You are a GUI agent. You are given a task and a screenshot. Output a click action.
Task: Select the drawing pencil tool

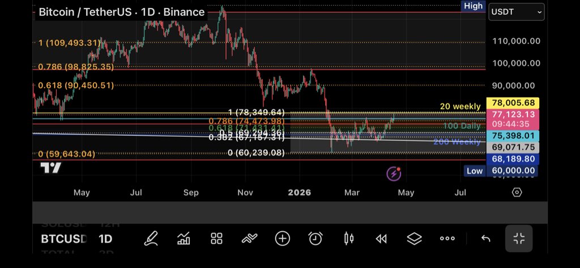(151, 239)
